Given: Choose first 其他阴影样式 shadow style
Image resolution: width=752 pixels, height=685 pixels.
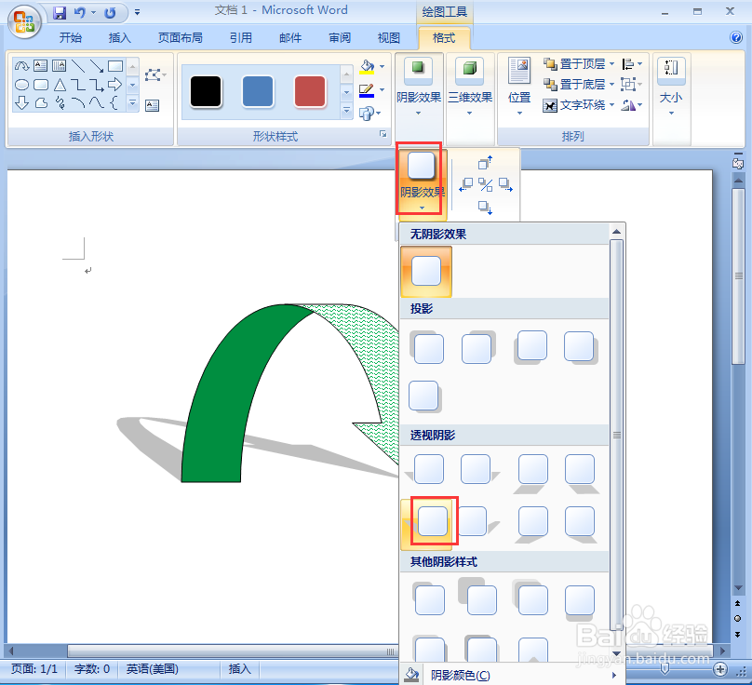Looking at the screenshot, I should pos(429,598).
